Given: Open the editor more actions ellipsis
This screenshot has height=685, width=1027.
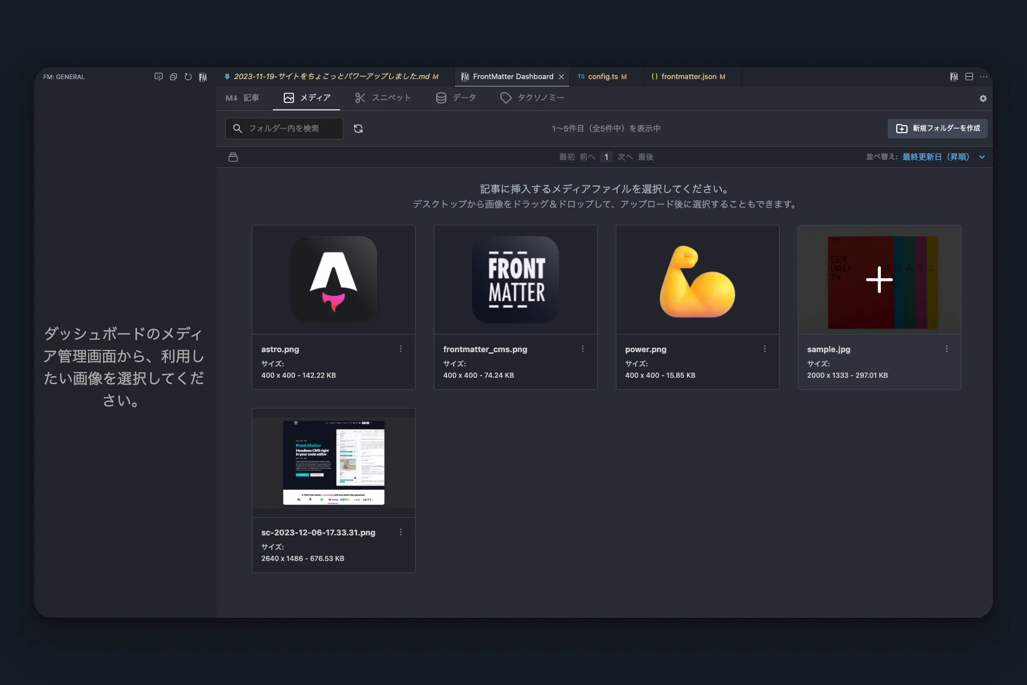Looking at the screenshot, I should pos(984,77).
